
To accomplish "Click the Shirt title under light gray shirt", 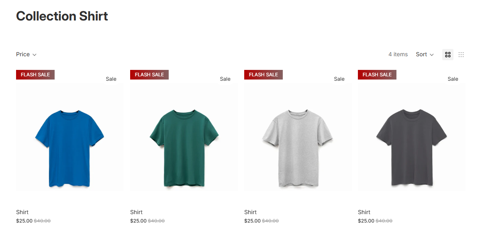I will (250, 212).
